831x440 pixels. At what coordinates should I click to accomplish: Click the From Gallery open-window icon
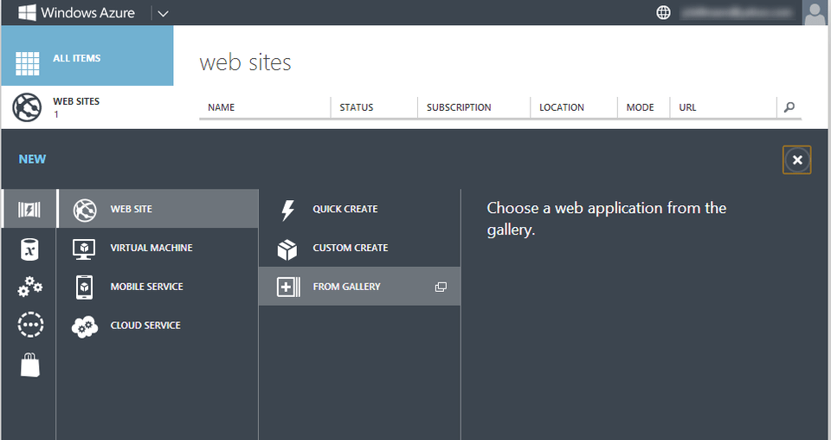(441, 287)
